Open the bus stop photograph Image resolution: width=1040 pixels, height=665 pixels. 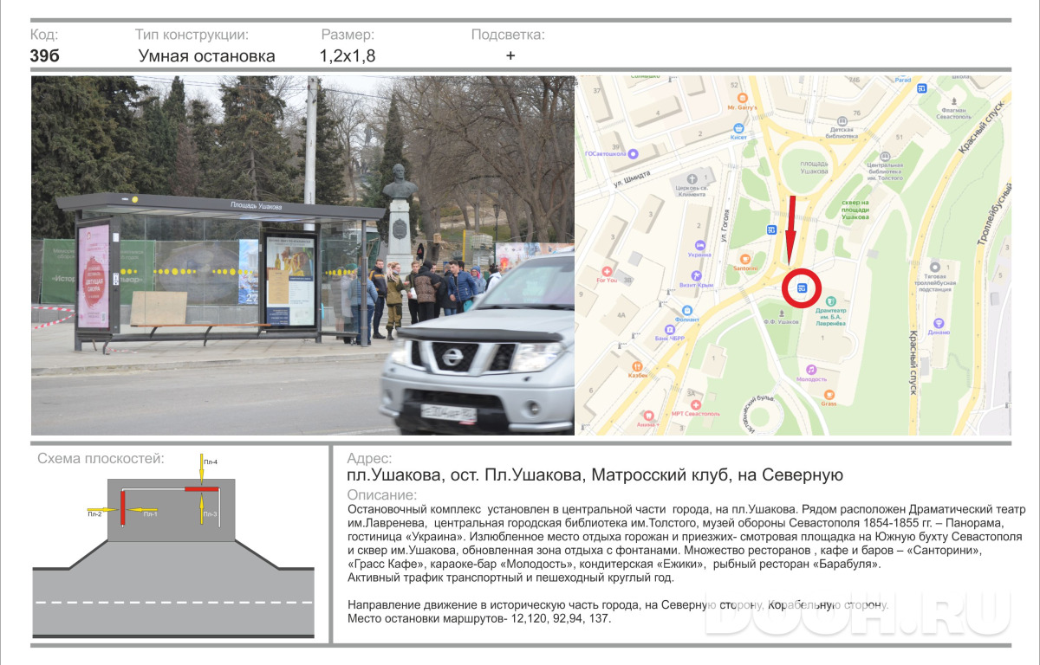pos(303,255)
